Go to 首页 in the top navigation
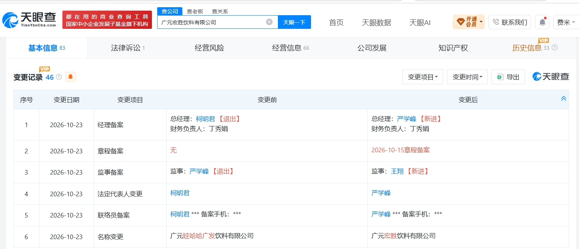 [x=337, y=22]
